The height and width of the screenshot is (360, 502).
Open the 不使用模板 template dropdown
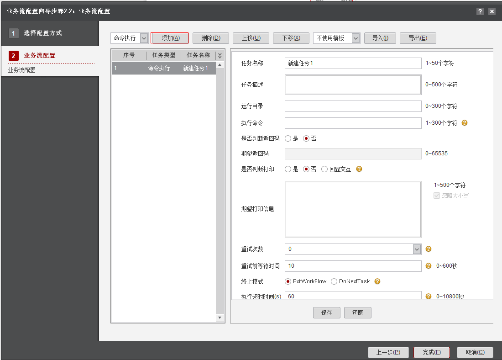356,38
